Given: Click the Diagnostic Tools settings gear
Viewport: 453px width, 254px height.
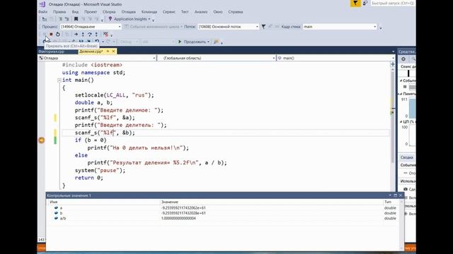Looking at the screenshot, I should [x=403, y=59].
